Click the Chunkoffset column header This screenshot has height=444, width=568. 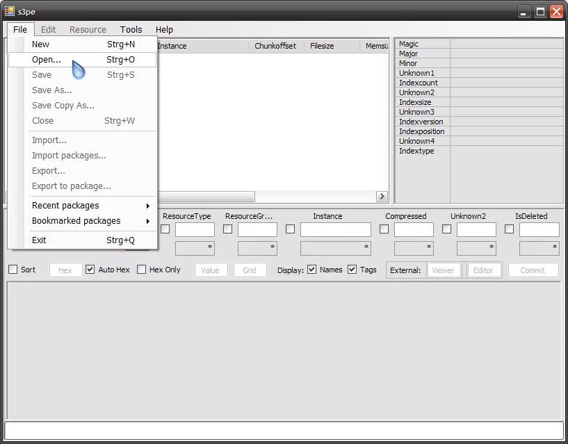coord(276,46)
